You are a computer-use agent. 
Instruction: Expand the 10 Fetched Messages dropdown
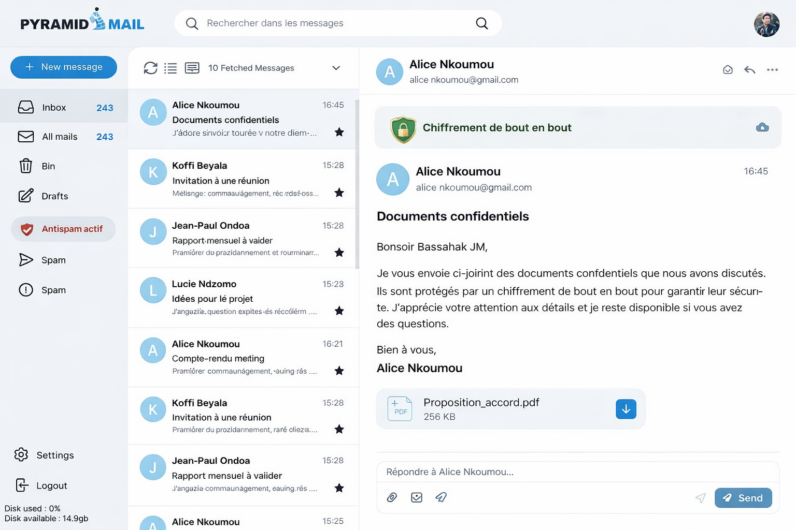click(336, 68)
